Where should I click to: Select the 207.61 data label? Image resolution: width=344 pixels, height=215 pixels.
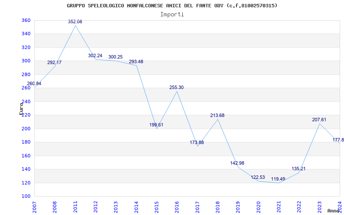coord(319,120)
